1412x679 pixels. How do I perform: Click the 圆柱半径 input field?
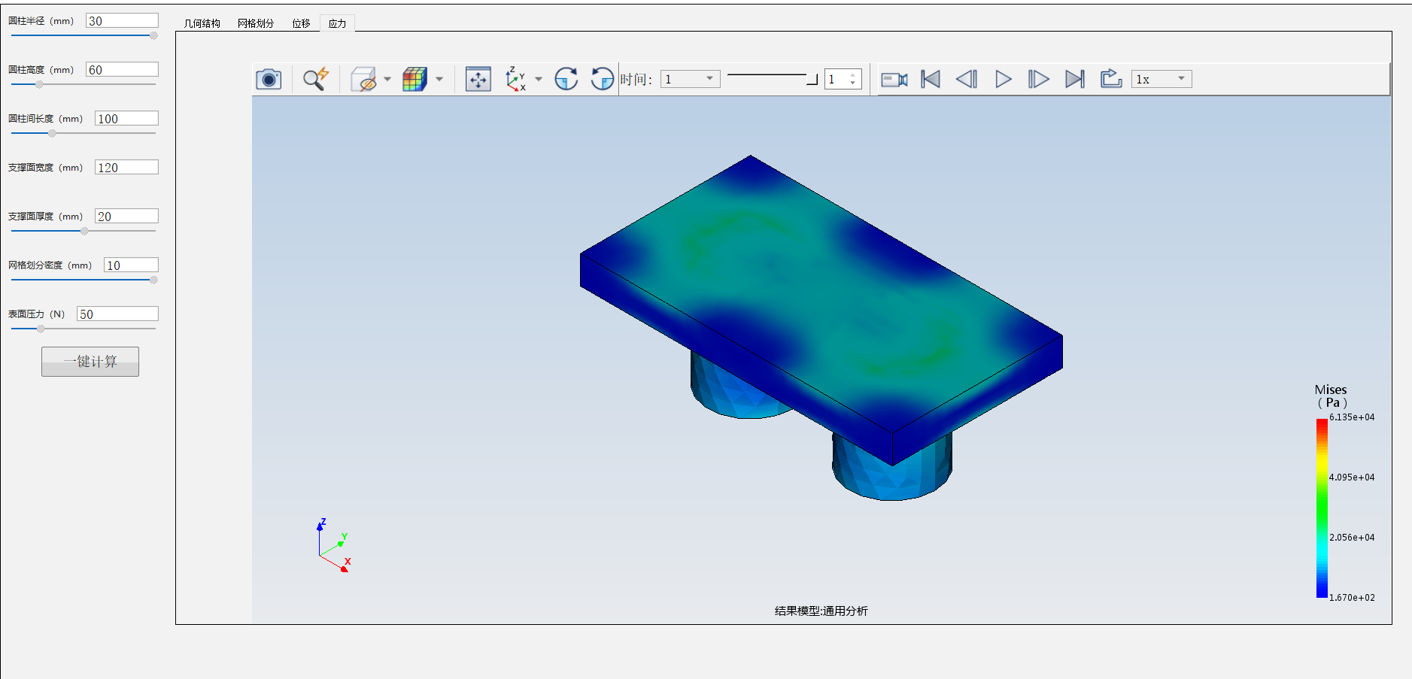122,21
